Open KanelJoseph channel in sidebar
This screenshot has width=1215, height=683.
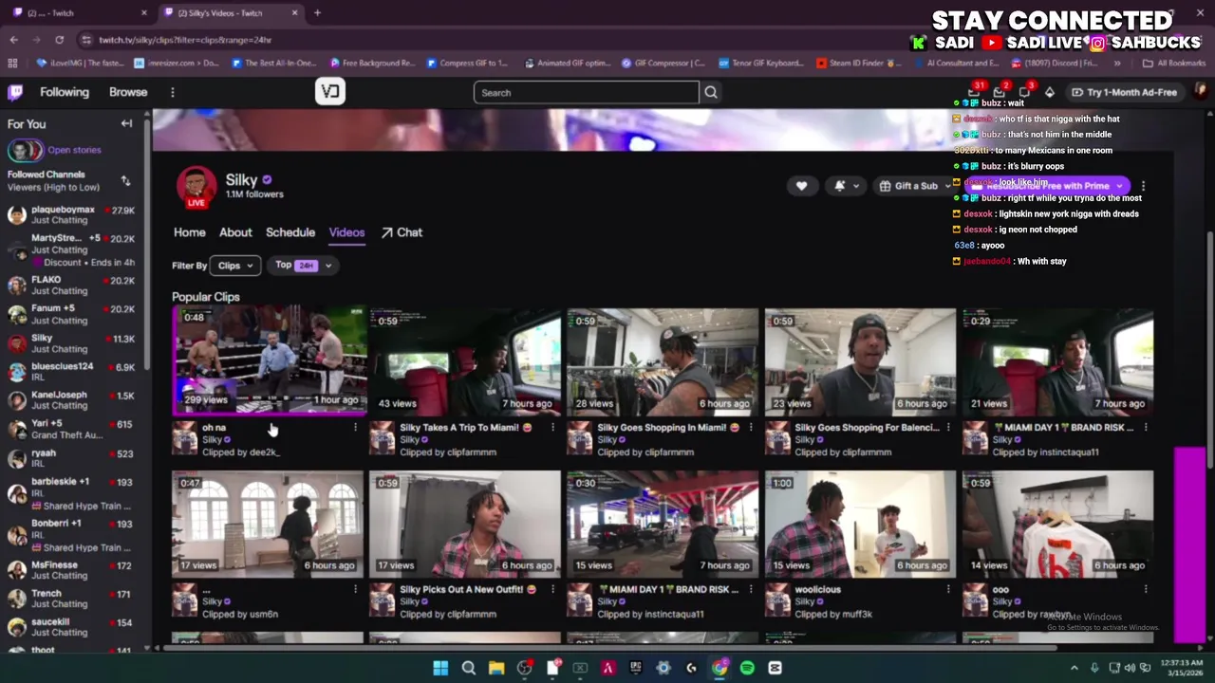71,399
